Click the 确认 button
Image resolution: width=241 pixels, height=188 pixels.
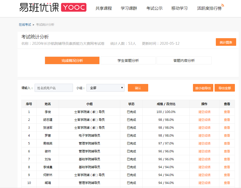[x=138, y=88]
